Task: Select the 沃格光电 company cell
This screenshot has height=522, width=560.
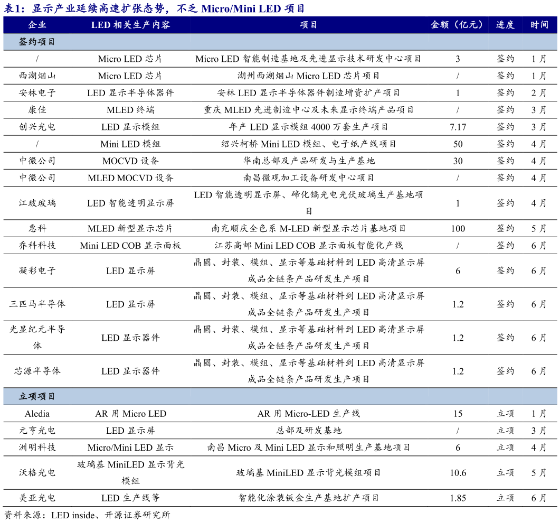Action: point(37,473)
